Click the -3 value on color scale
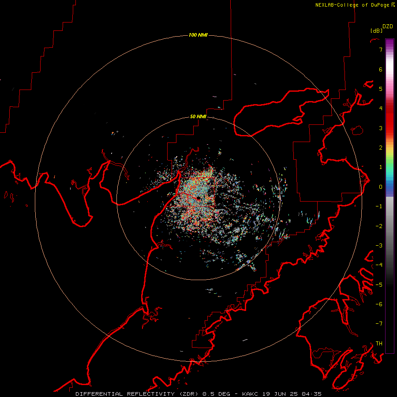Image resolution: width=397 pixels, height=397 pixels. click(x=379, y=245)
